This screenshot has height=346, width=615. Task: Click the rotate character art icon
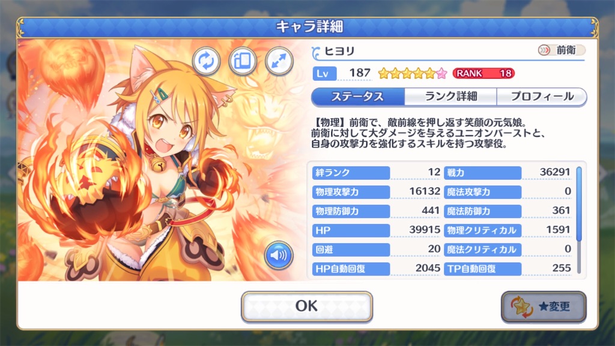coord(206,61)
